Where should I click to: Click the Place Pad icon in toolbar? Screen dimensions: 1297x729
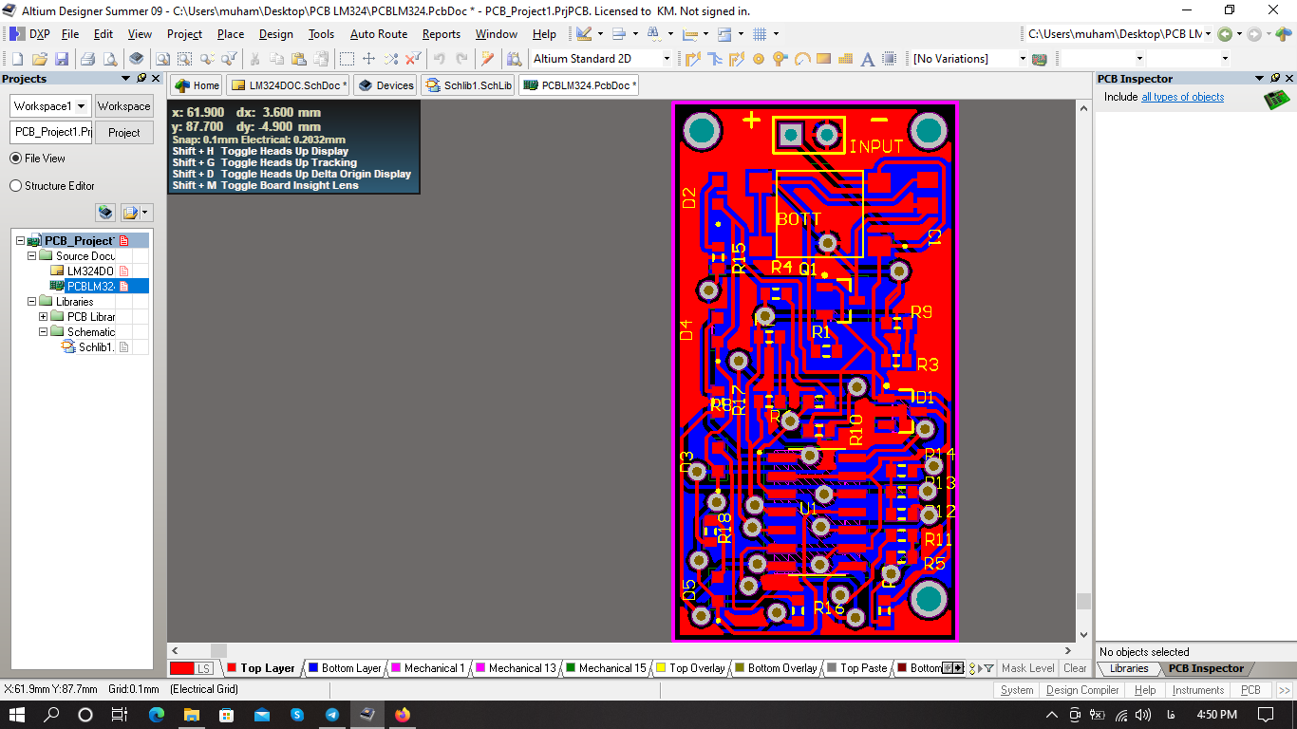pyautogui.click(x=759, y=59)
